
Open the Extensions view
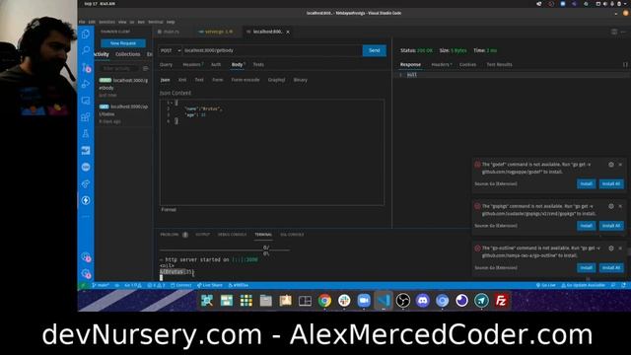[86, 117]
